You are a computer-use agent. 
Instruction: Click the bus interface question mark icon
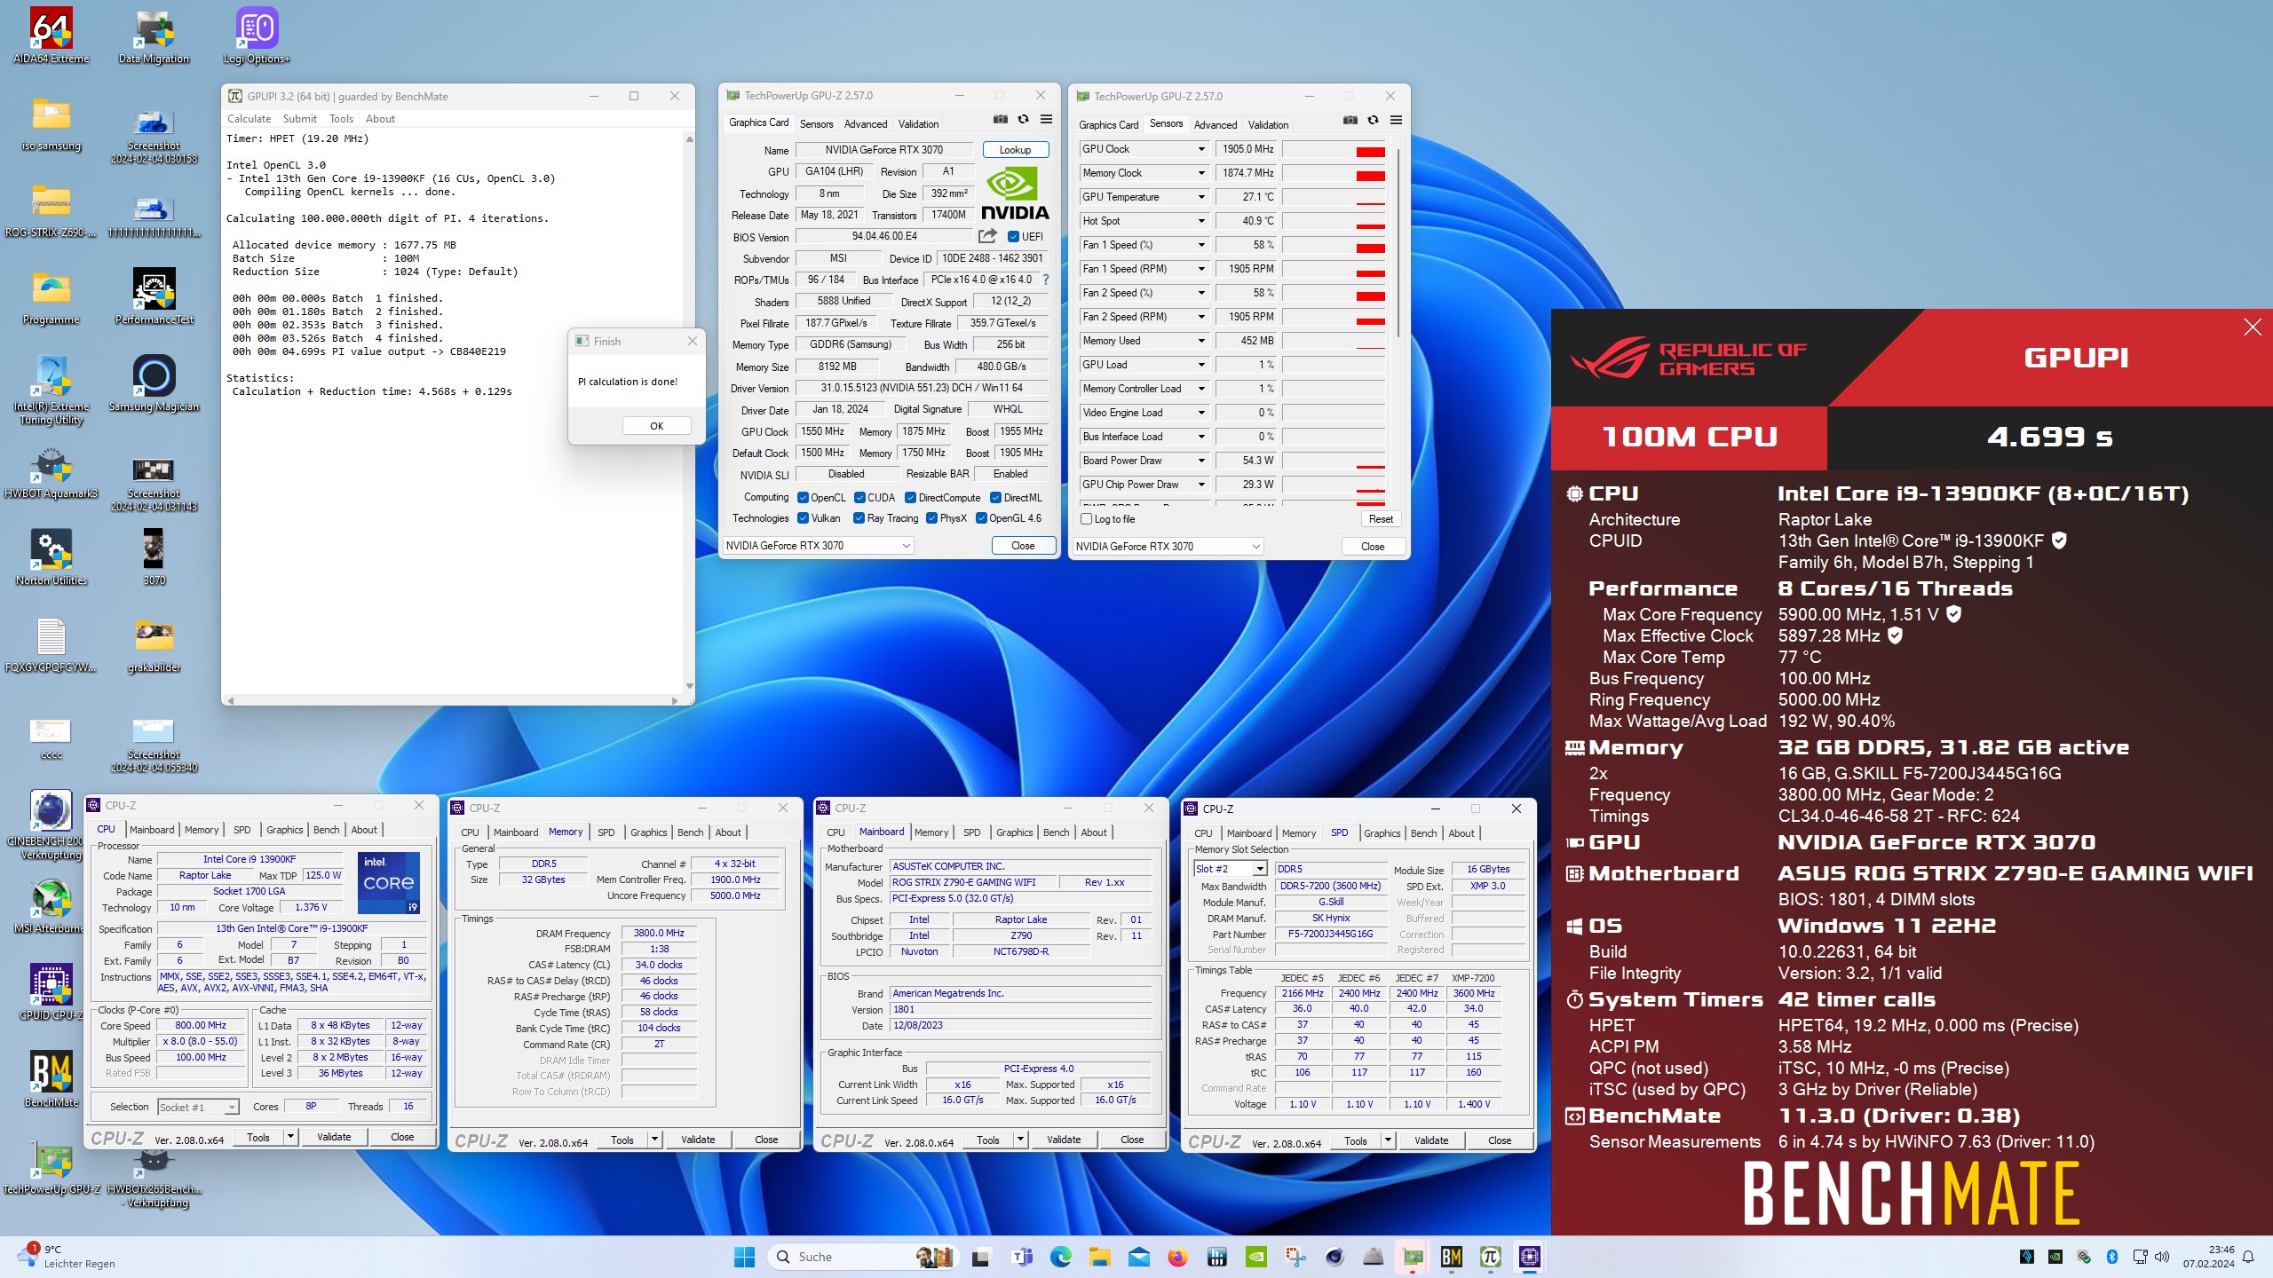pos(1046,280)
